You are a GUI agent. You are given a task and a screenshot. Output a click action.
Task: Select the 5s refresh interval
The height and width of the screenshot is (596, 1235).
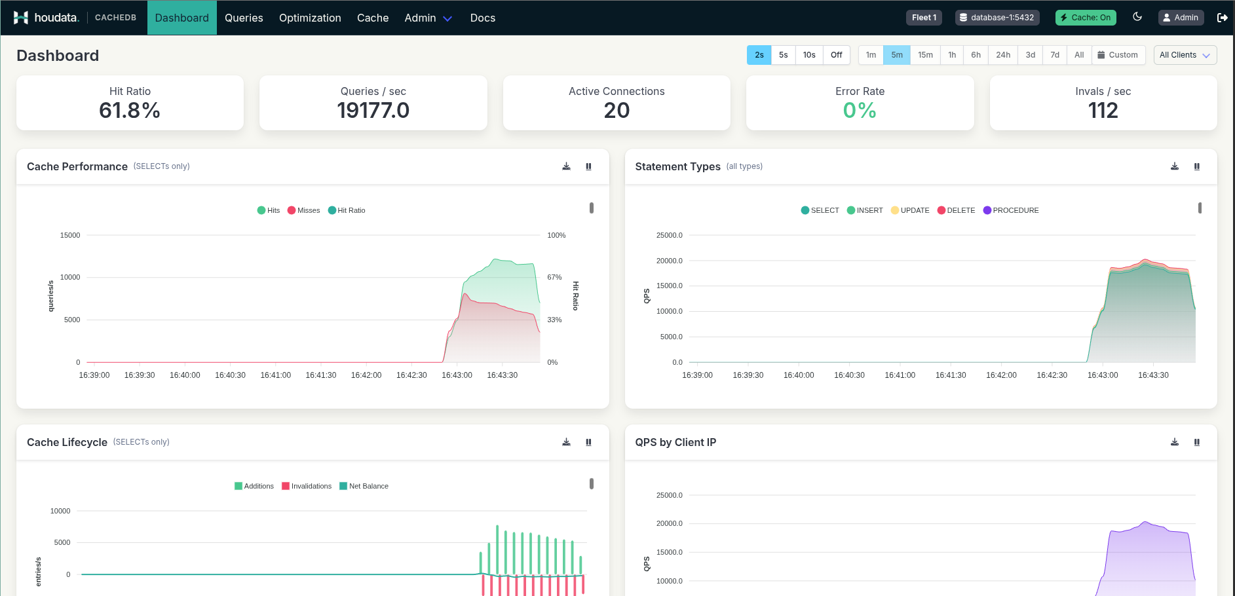click(x=783, y=55)
